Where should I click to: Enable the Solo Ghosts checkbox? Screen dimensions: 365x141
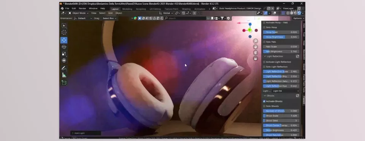[264, 106]
